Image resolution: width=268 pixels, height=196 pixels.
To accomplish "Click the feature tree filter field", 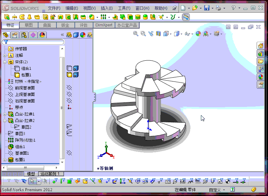I will click(33, 42).
